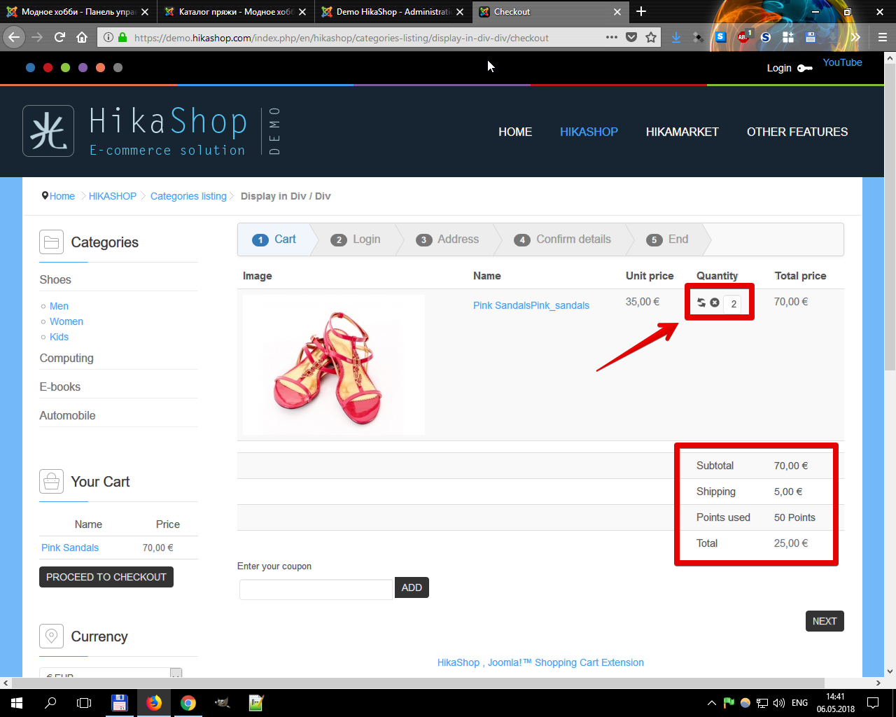Close the Checkout tab
Image resolution: width=896 pixels, height=717 pixels.
(x=617, y=12)
